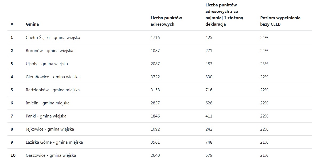This screenshot has width=325, height=161.
Task: Select Łaziska Górne - gmina miejska
Action: (54, 142)
